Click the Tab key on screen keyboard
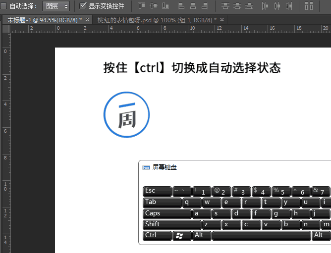331x253 pixels. coord(162,202)
